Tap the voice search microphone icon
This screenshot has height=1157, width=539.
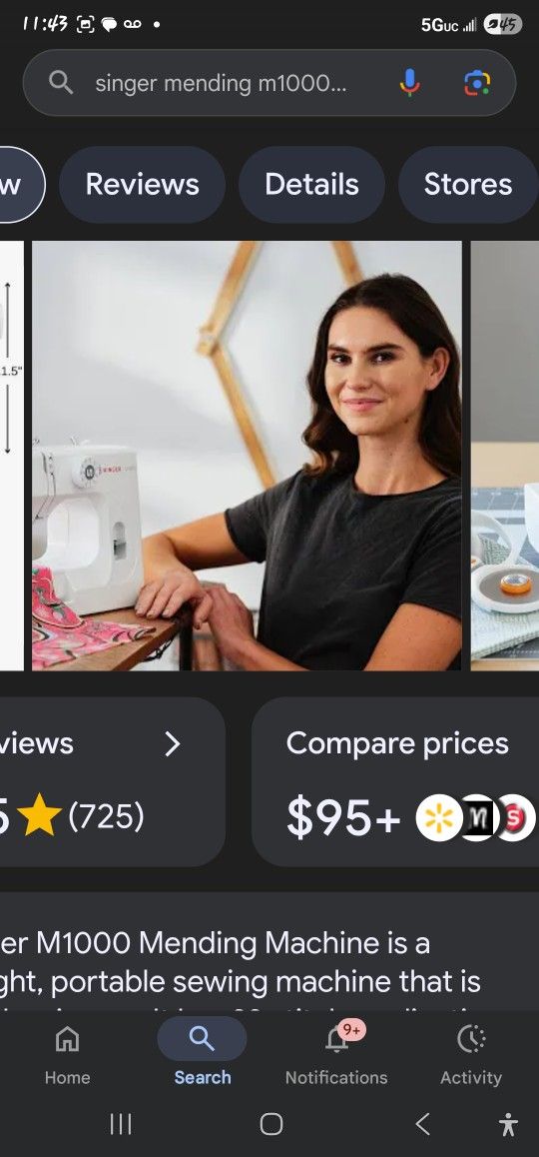click(x=410, y=83)
